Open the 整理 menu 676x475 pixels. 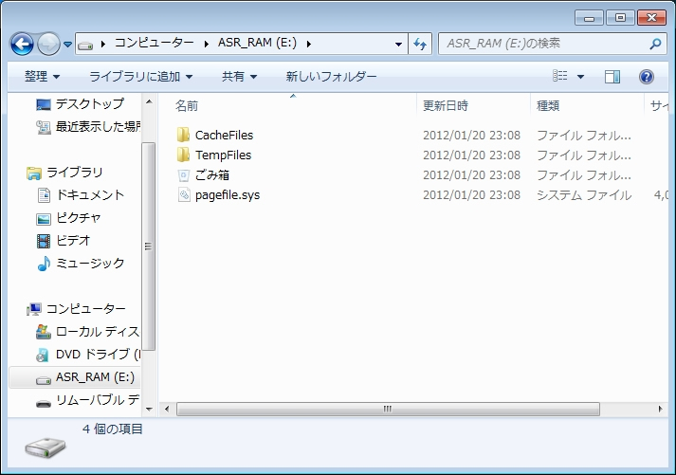click(42, 77)
